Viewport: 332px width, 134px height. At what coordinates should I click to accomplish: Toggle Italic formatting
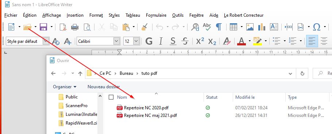pos(161,41)
